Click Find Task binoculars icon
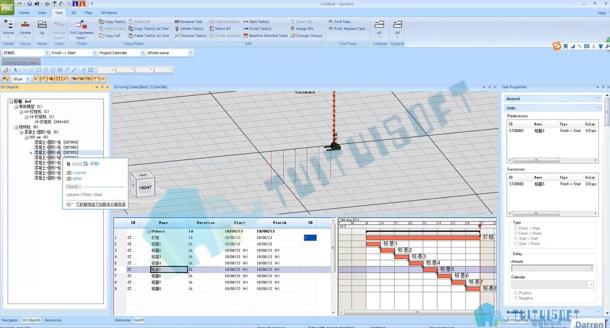Screen dimensions: 610x328 pos(331,22)
